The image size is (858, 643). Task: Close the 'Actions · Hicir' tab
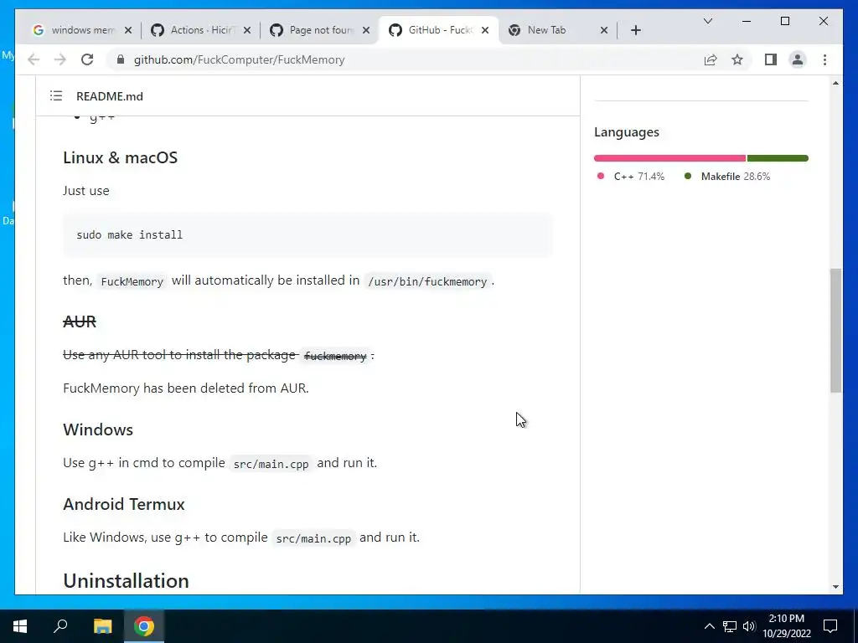(247, 30)
